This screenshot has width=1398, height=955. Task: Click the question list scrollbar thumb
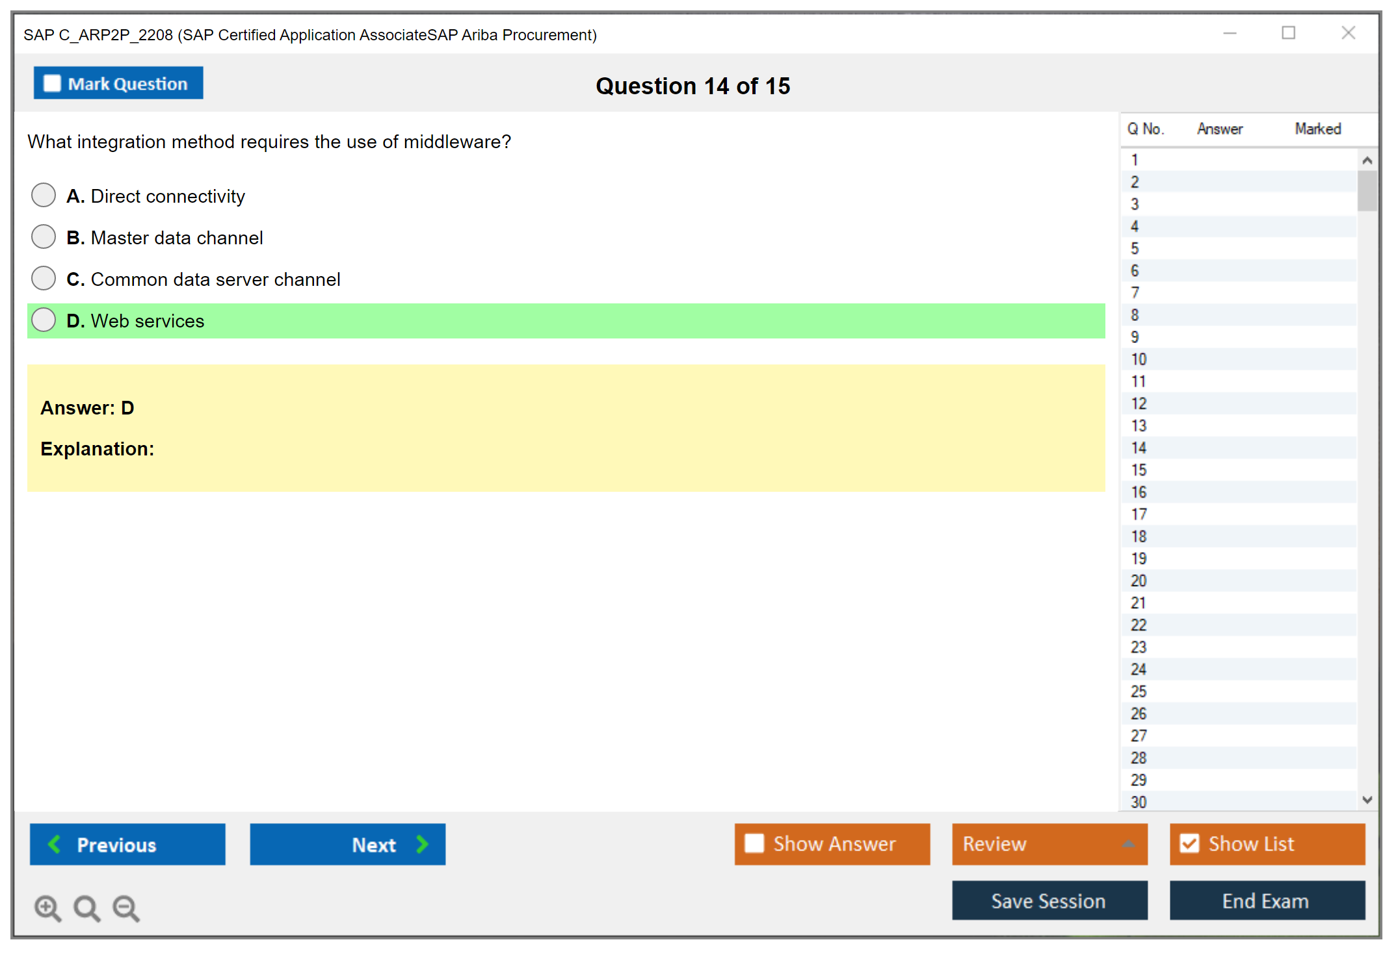1367,190
